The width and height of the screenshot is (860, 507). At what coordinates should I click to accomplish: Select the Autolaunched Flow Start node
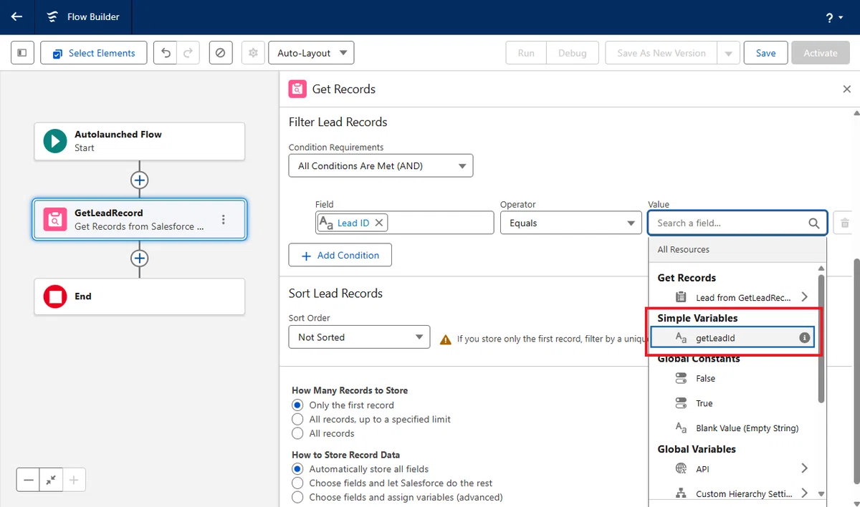[x=139, y=141]
